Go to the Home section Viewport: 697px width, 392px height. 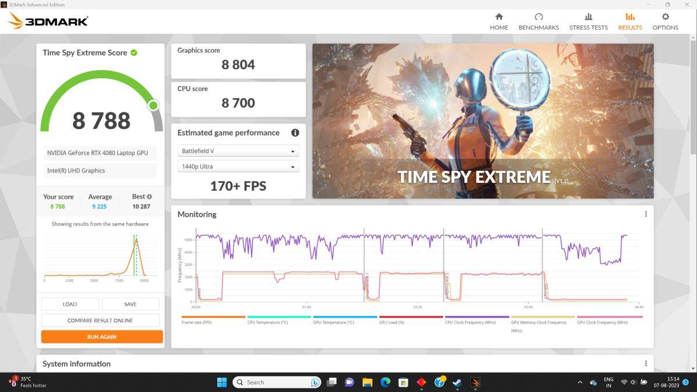click(498, 21)
